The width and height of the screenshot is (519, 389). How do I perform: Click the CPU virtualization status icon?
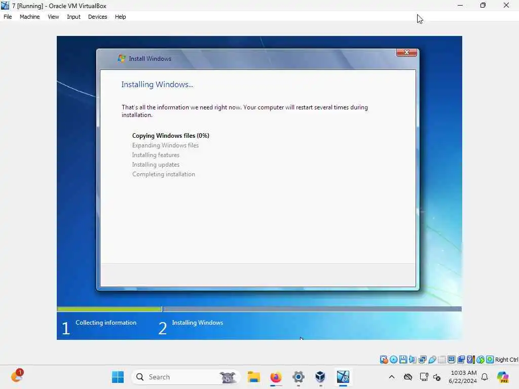tap(471, 360)
